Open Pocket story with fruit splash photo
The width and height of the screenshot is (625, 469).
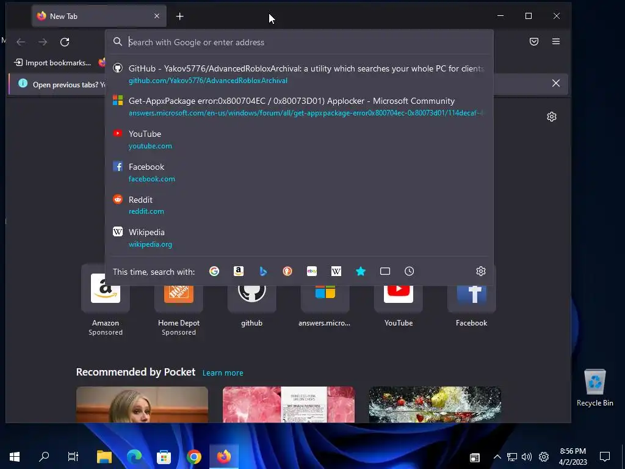coord(435,404)
